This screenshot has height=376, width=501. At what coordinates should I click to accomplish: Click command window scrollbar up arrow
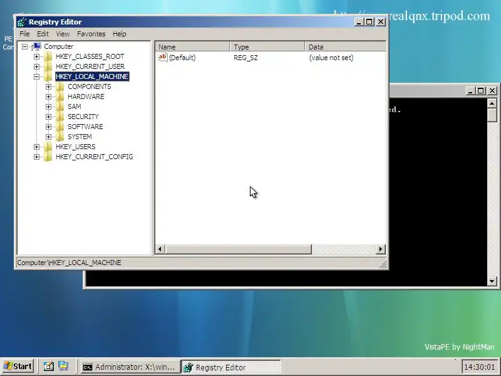click(x=492, y=103)
